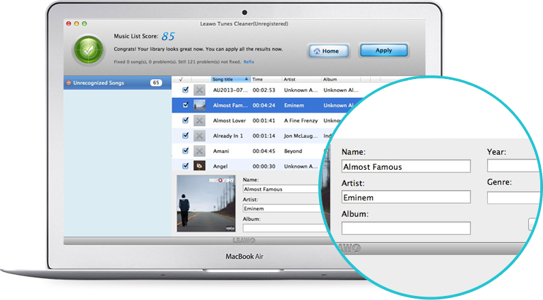
Task: Click the A Fine Frenzy artist cell
Action: (301, 121)
